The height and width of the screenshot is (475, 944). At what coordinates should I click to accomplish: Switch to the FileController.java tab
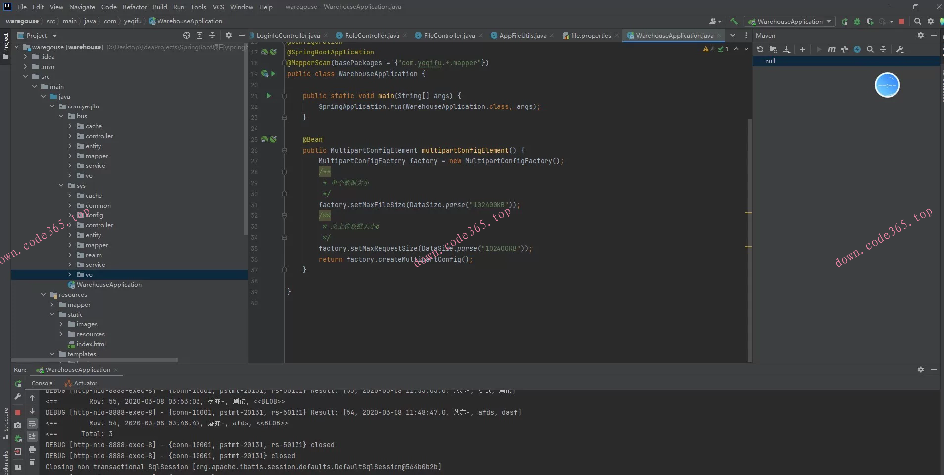click(x=449, y=36)
